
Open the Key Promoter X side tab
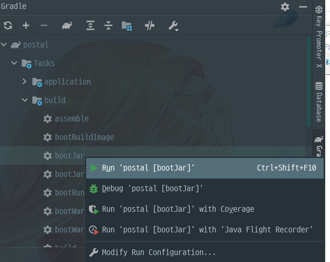(x=319, y=36)
